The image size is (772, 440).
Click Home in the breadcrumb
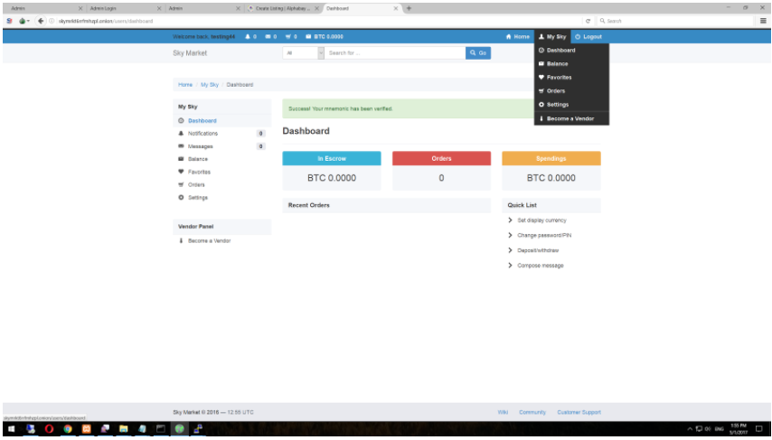[185, 85]
